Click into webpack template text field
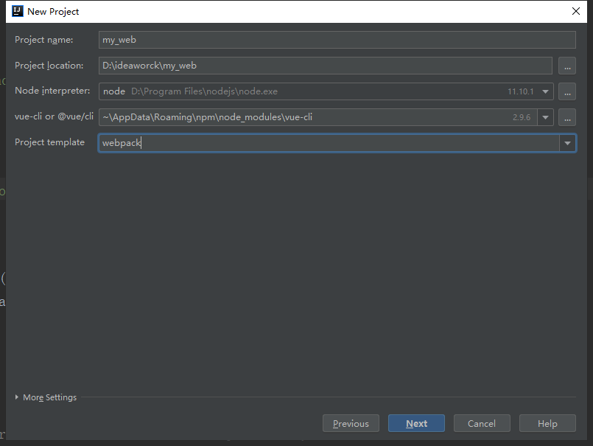593x446 pixels. 329,143
